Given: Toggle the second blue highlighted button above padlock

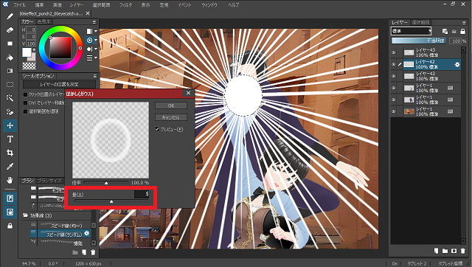Looking at the screenshot, I should point(10,212).
